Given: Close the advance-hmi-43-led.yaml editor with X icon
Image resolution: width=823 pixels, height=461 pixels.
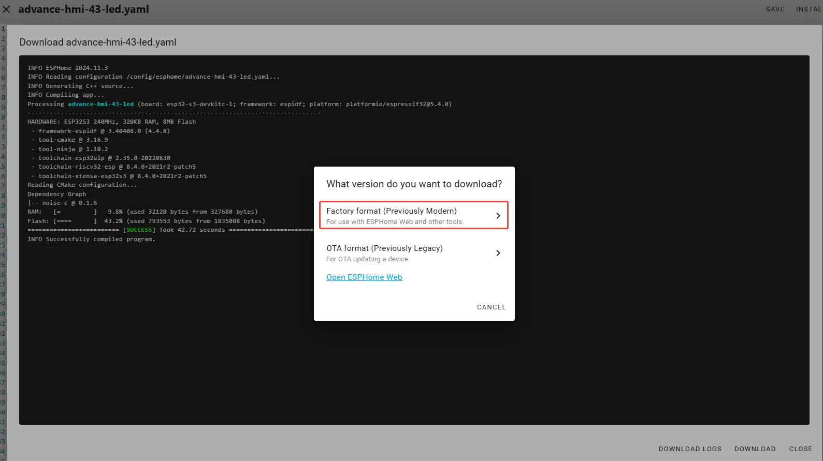Looking at the screenshot, I should 6,9.
